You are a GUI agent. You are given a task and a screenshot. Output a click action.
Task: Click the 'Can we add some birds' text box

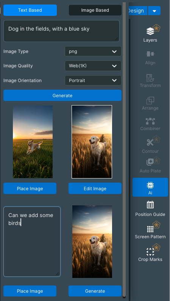tap(32, 242)
